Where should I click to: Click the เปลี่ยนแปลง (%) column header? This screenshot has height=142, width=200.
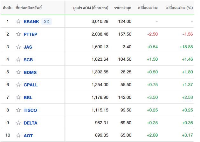179,8
